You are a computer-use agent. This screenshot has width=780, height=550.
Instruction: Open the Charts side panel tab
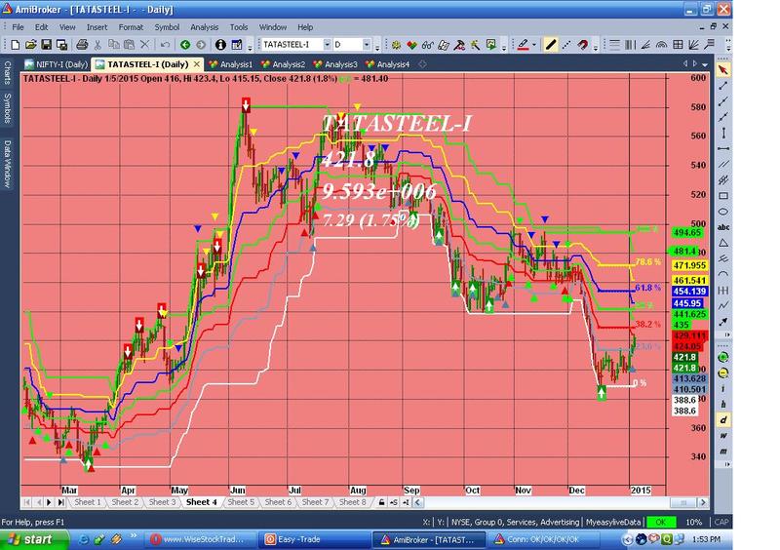click(8, 73)
